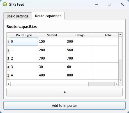
Task: Select the Design cell showing 60
Action: 80,67
